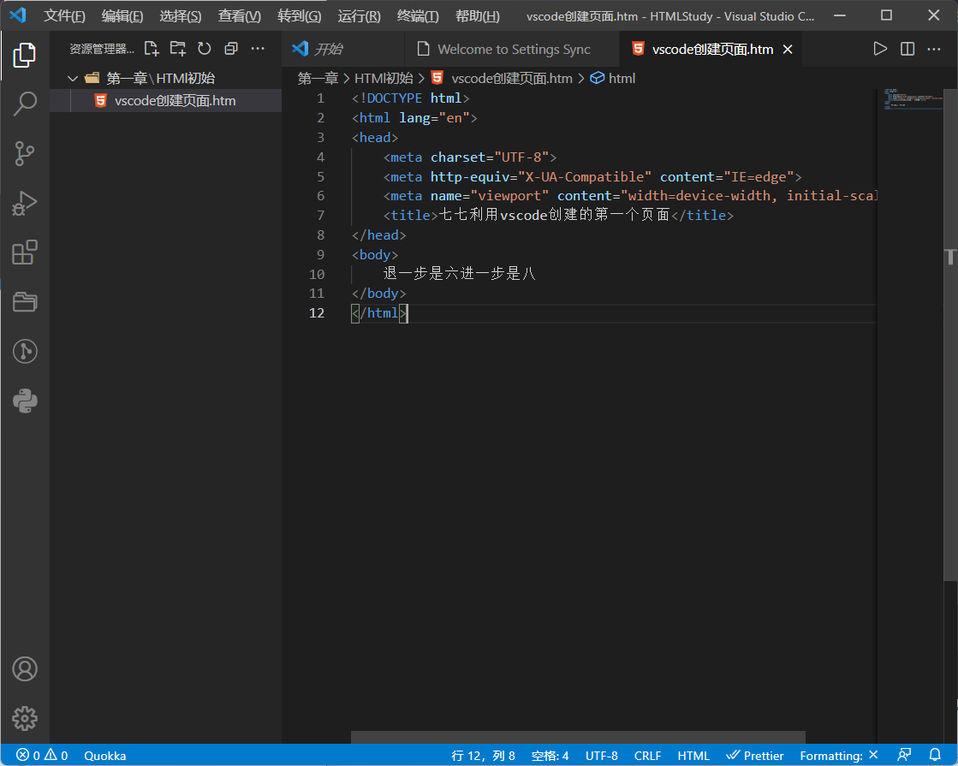The image size is (958, 766).
Task: Open the 帮助 menu
Action: [477, 15]
